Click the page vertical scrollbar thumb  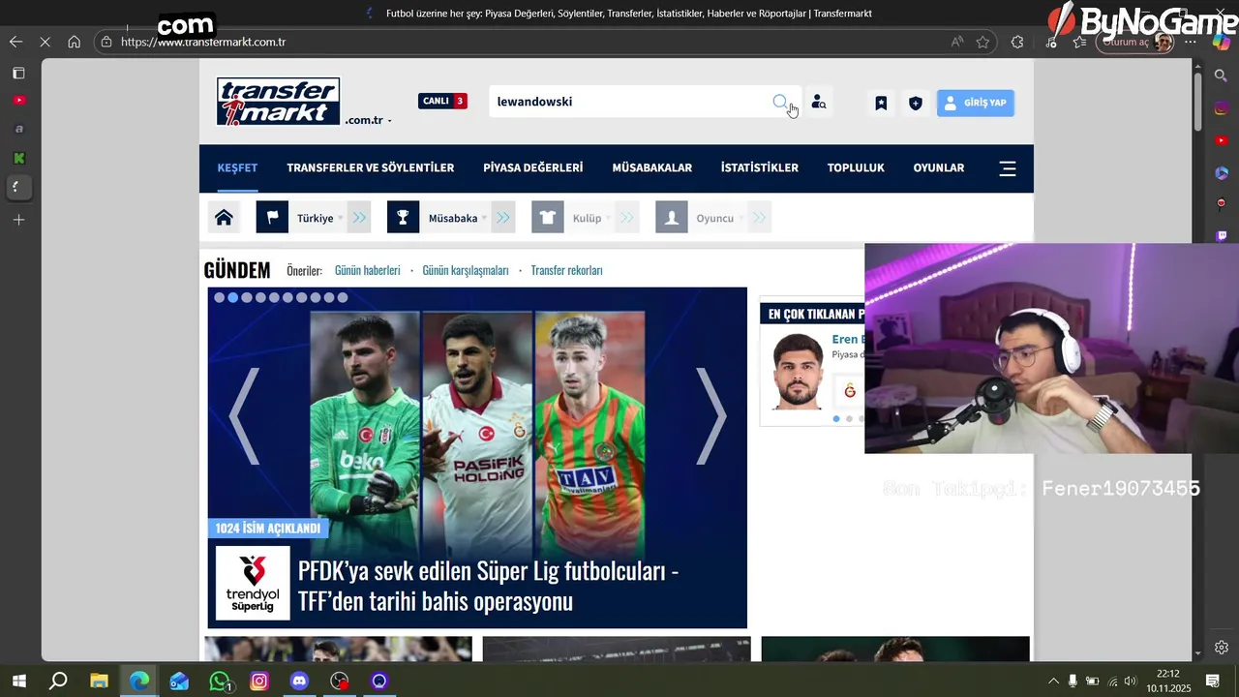[x=1198, y=102]
